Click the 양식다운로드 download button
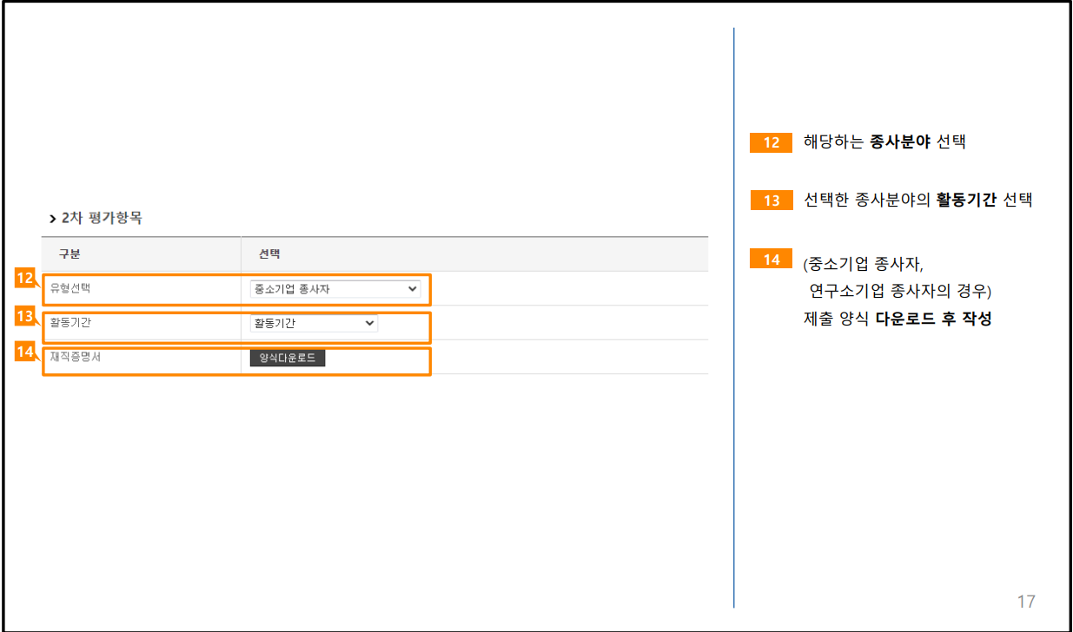 (287, 357)
